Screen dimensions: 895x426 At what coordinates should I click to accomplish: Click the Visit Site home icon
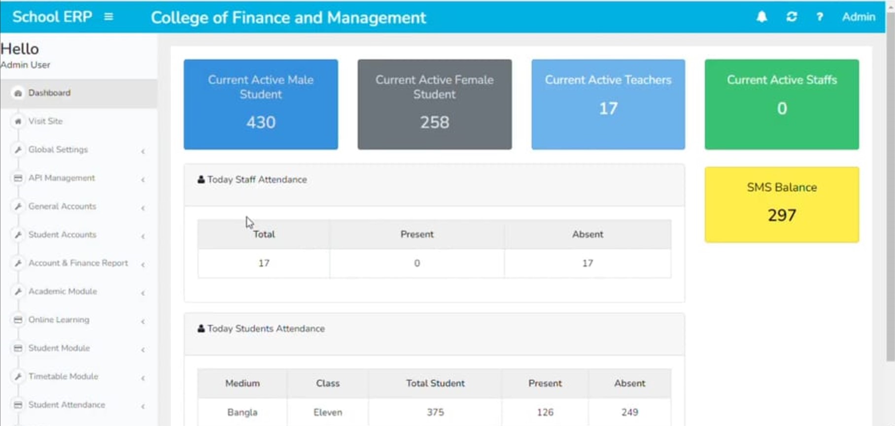tap(18, 121)
